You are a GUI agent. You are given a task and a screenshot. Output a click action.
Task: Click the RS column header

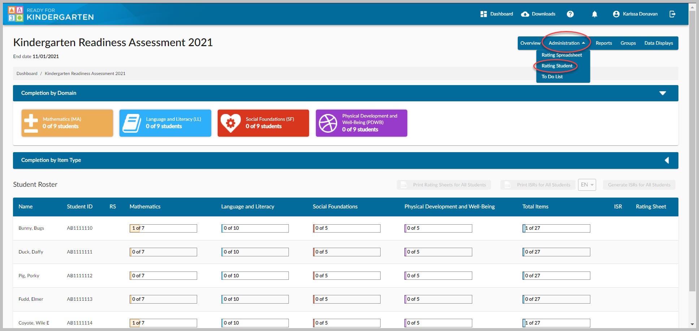(x=113, y=207)
